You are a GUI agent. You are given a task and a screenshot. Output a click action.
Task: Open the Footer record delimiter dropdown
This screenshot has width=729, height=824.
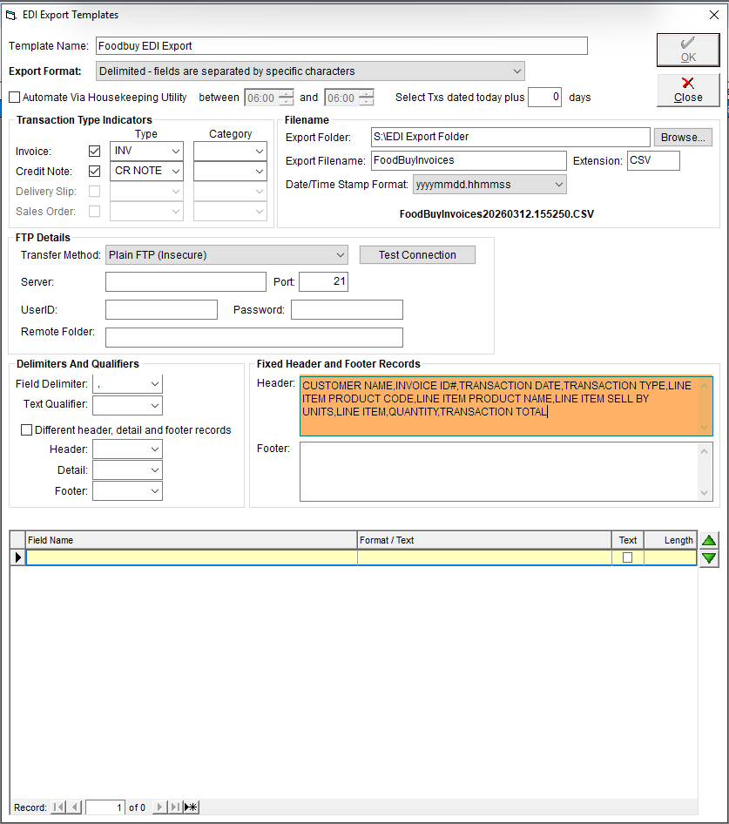point(154,490)
